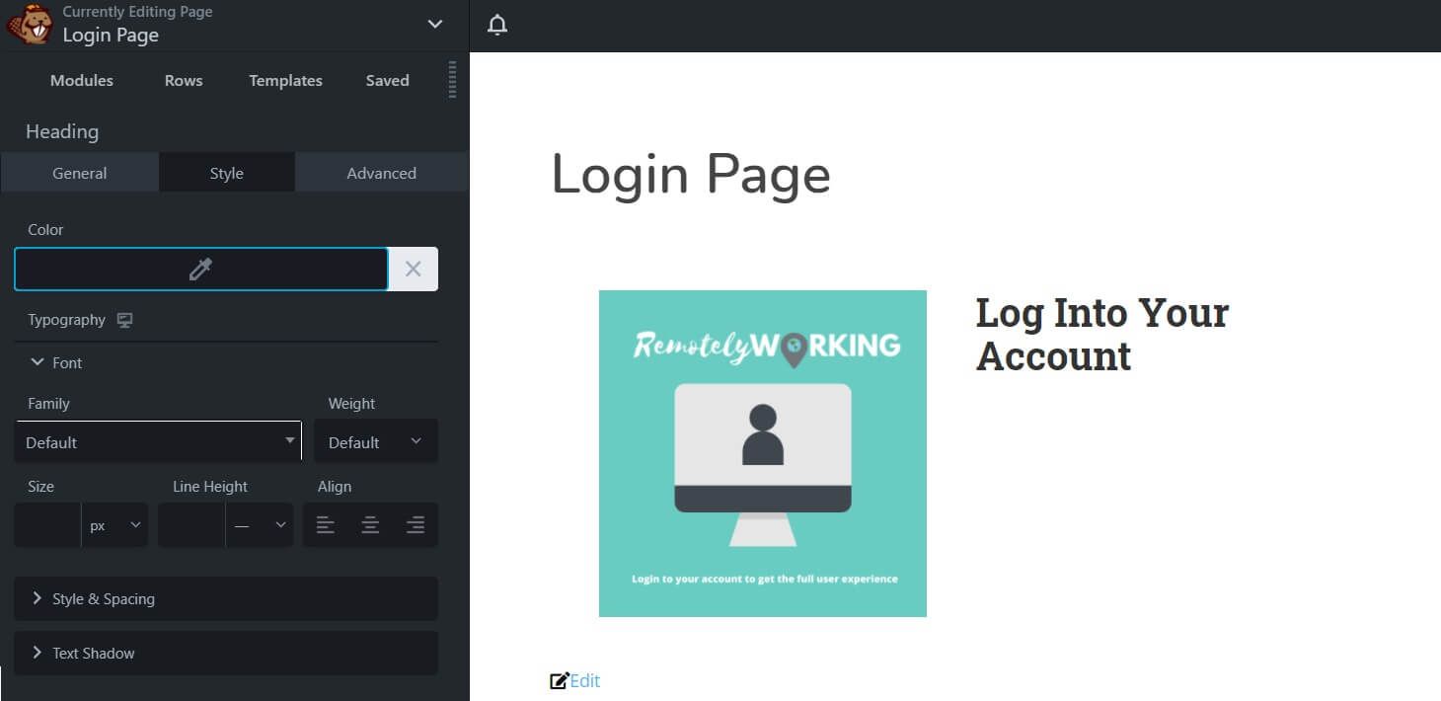The height and width of the screenshot is (701, 1441).
Task: Select right text alignment
Action: pos(416,525)
